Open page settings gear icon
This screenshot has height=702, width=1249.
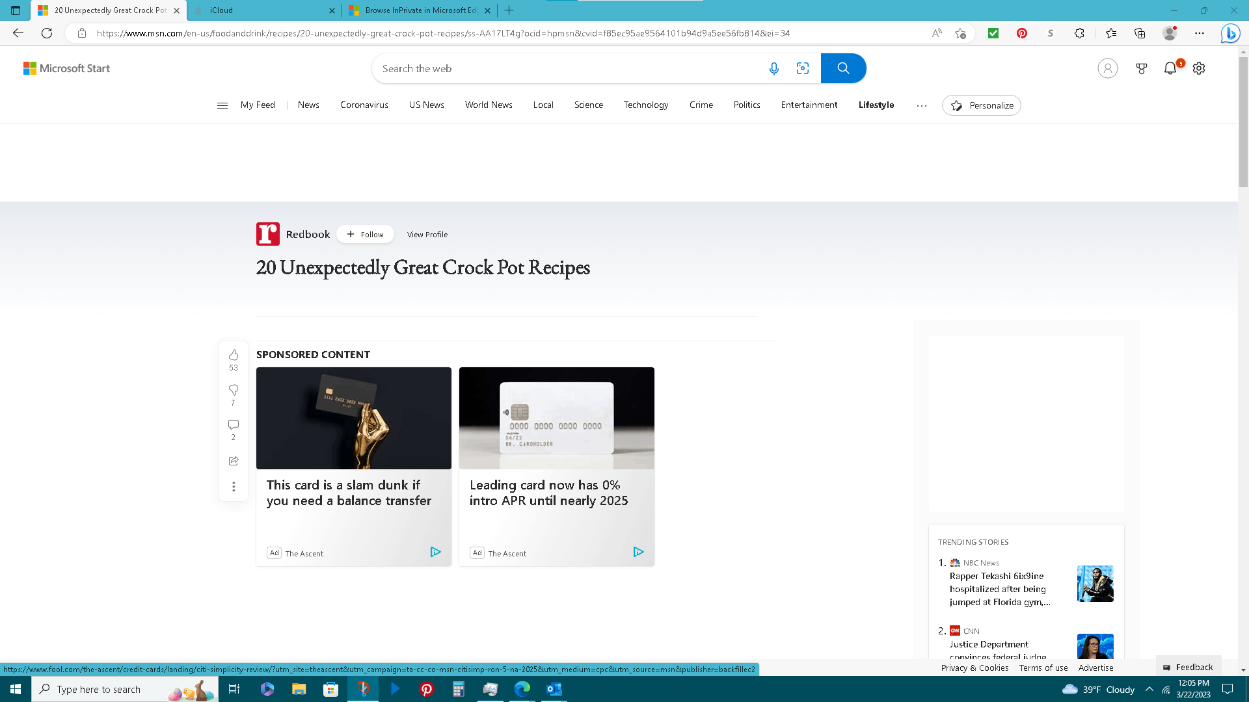[x=1199, y=68]
